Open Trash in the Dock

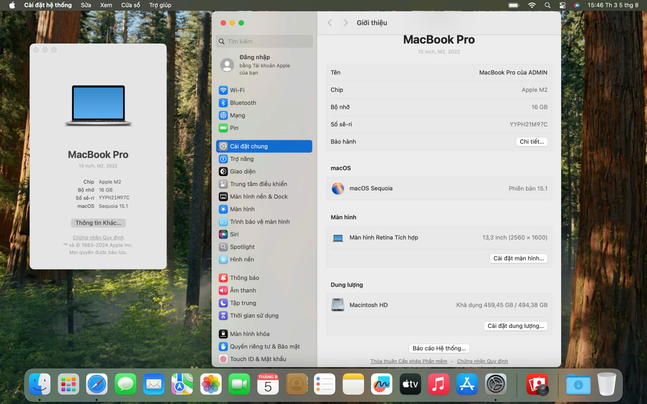pos(607,384)
